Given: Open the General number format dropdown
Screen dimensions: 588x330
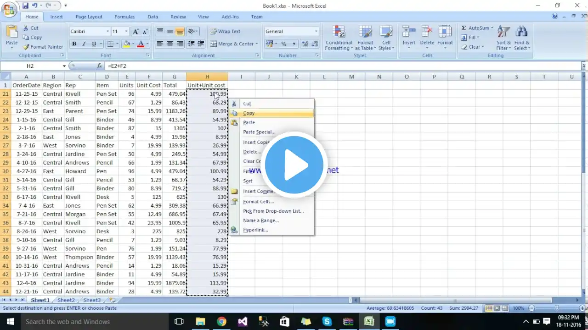Looking at the screenshot, I should tap(316, 32).
